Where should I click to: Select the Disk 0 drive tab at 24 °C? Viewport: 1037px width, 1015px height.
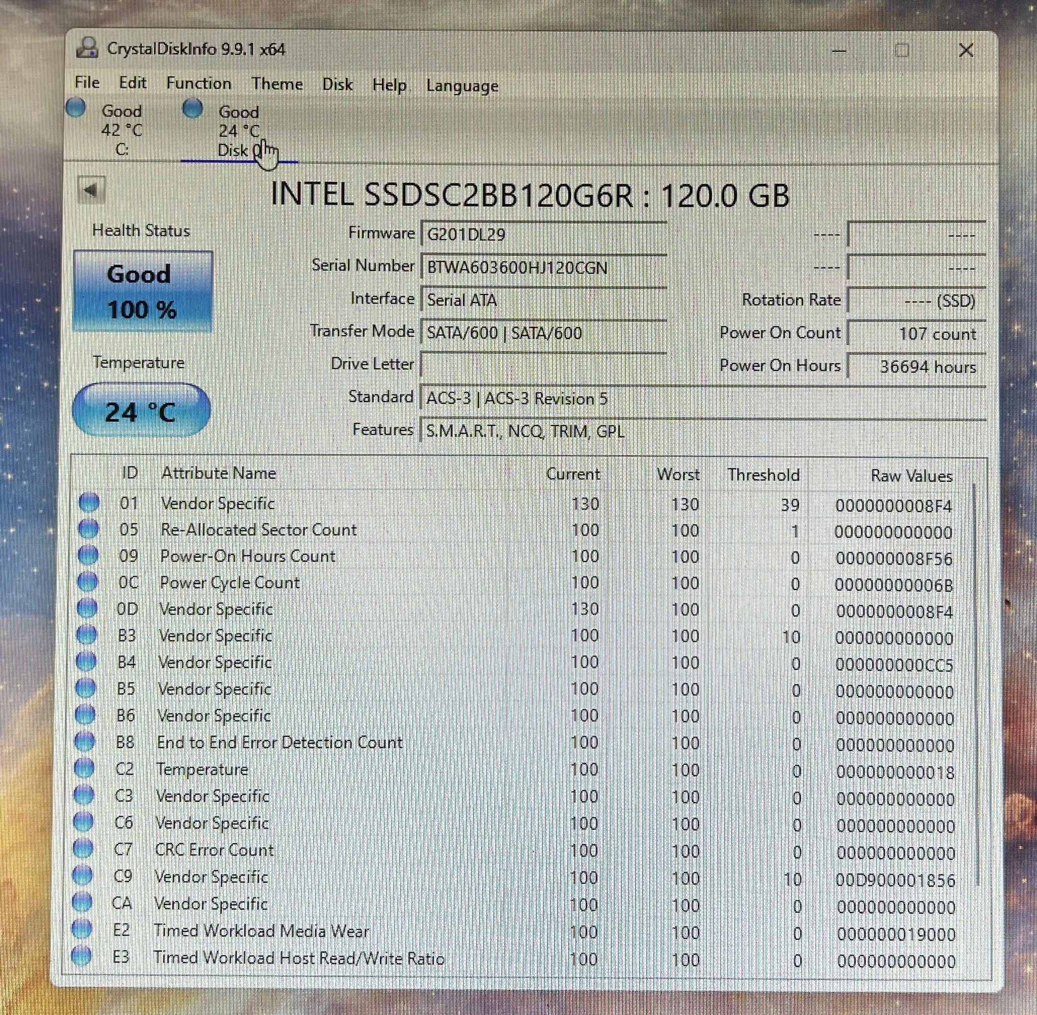pyautogui.click(x=239, y=131)
